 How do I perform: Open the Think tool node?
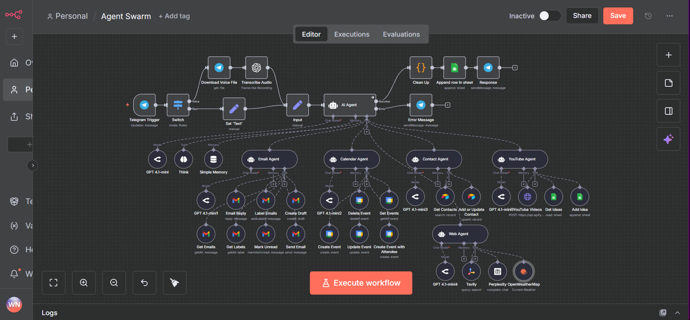point(184,159)
